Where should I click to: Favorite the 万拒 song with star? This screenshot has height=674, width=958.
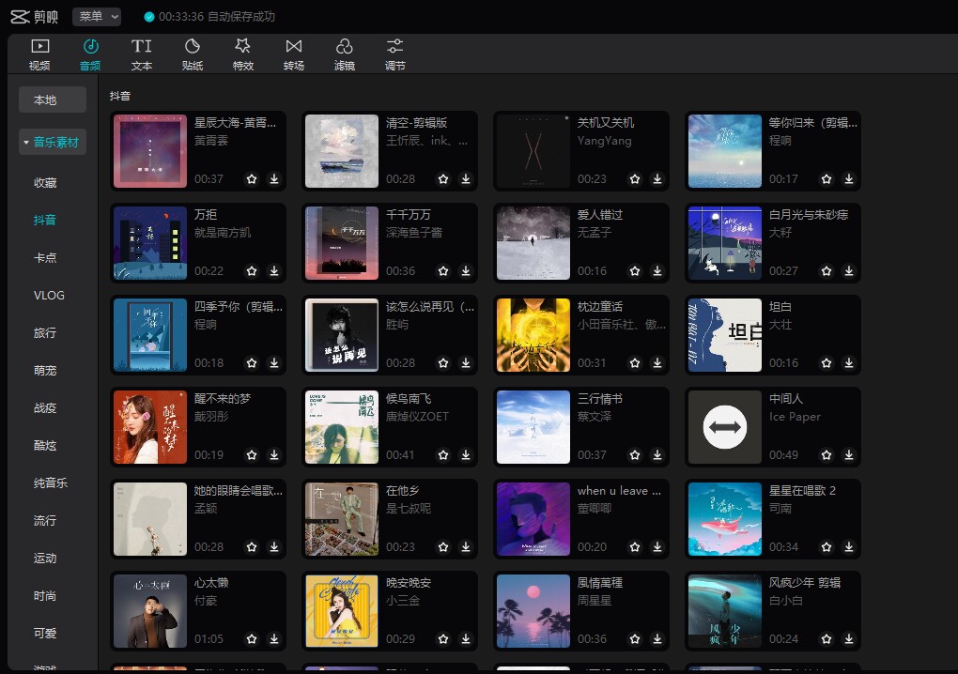click(252, 270)
